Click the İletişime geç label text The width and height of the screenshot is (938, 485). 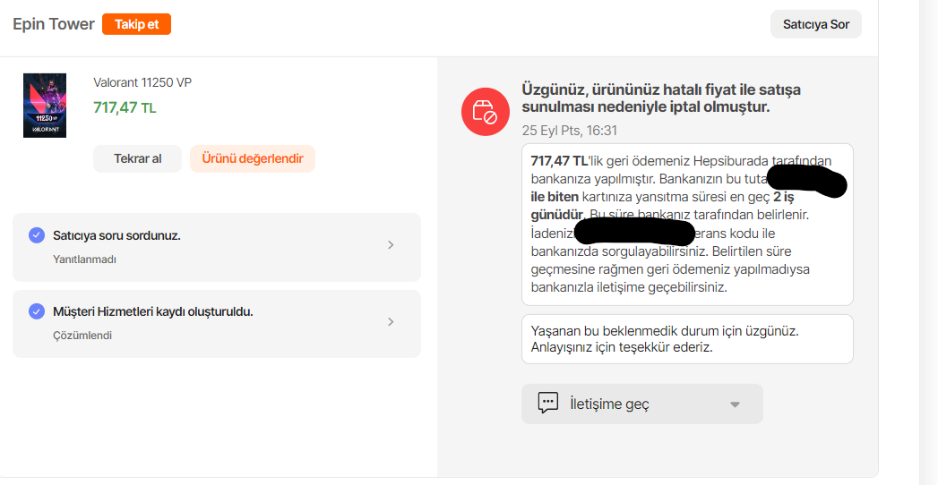tap(609, 404)
